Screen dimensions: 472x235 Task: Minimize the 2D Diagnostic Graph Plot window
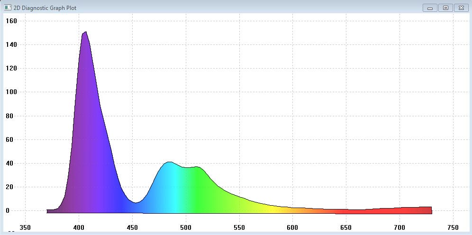430,8
